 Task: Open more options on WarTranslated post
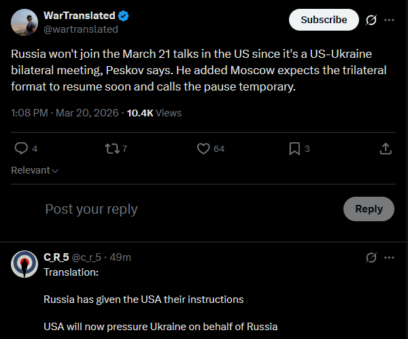click(389, 20)
